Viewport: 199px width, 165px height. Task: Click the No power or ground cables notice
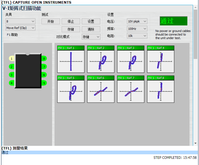click(x=173, y=34)
